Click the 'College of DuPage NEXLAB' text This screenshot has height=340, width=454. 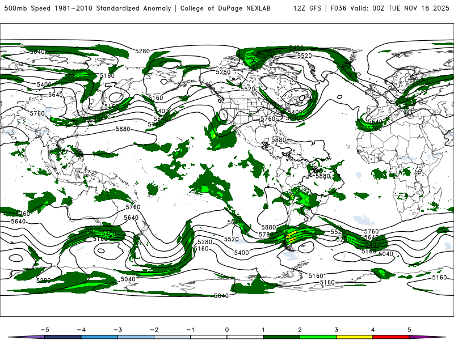click(x=225, y=8)
